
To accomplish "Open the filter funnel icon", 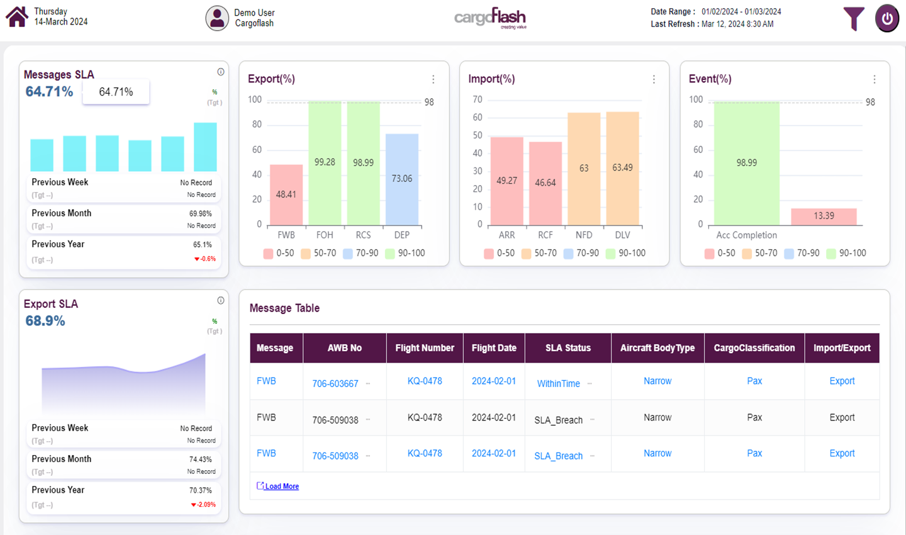I will coord(853,19).
